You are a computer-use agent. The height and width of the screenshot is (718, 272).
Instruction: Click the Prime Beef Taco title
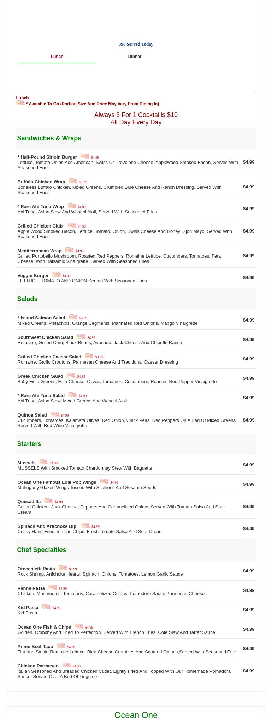(35, 647)
